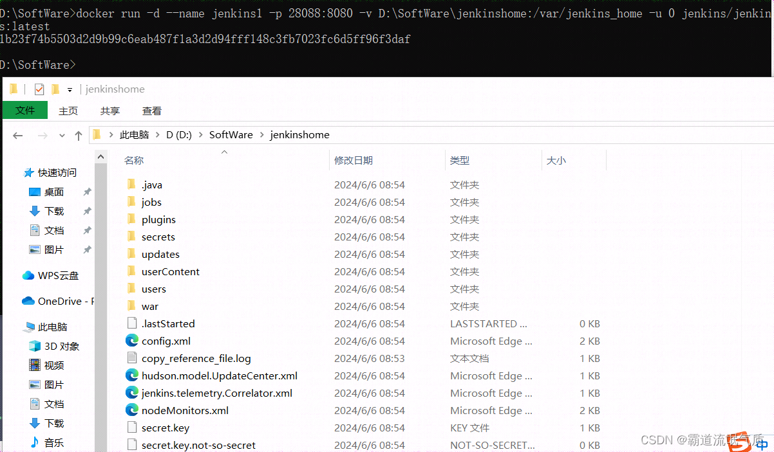
Task: Navigate back with the back arrow button
Action: 17,134
